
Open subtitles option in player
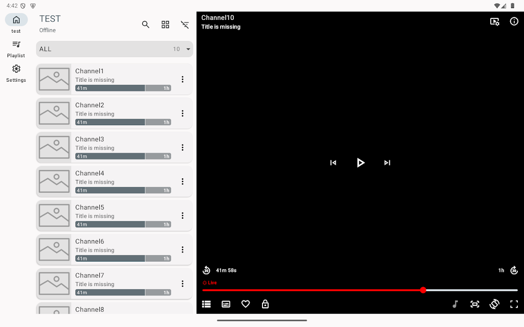point(226,304)
